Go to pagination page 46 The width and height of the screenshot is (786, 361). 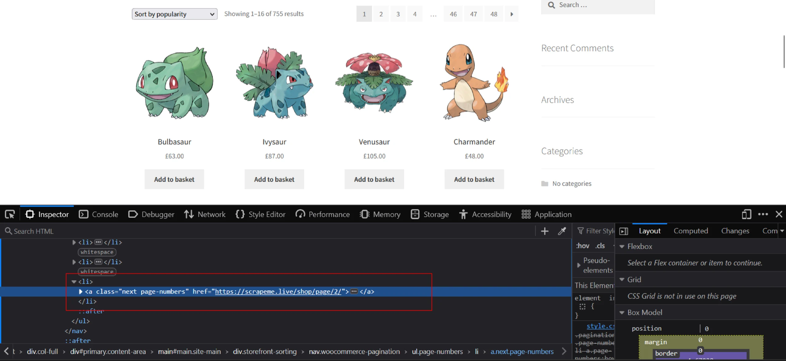453,14
